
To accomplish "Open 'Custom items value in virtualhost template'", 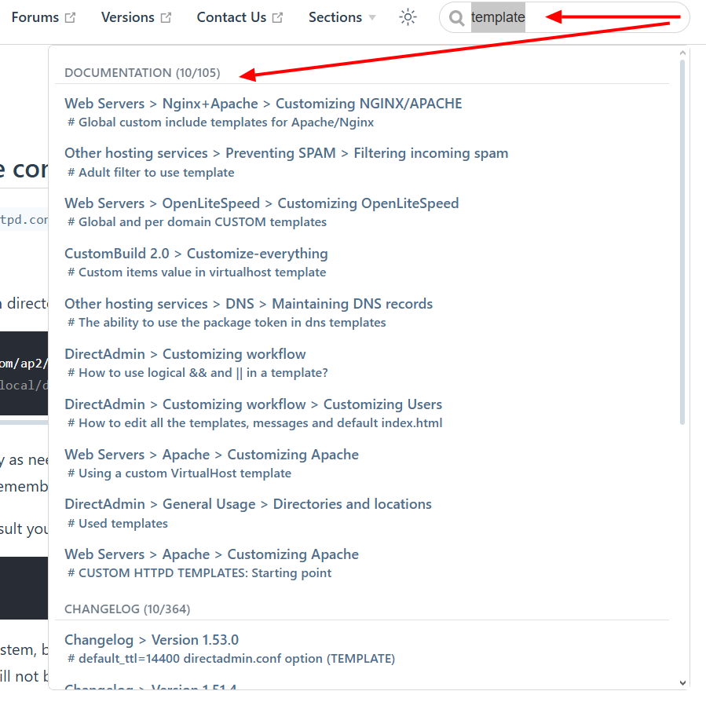I will [x=197, y=272].
